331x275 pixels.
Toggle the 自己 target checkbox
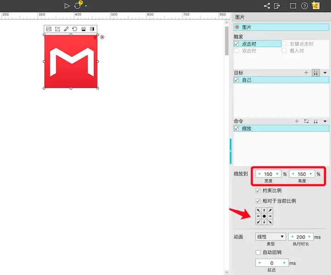[236, 80]
